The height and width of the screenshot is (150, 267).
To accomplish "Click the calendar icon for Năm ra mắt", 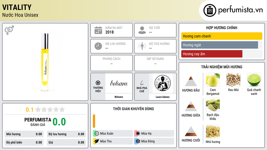I will coord(98,30).
